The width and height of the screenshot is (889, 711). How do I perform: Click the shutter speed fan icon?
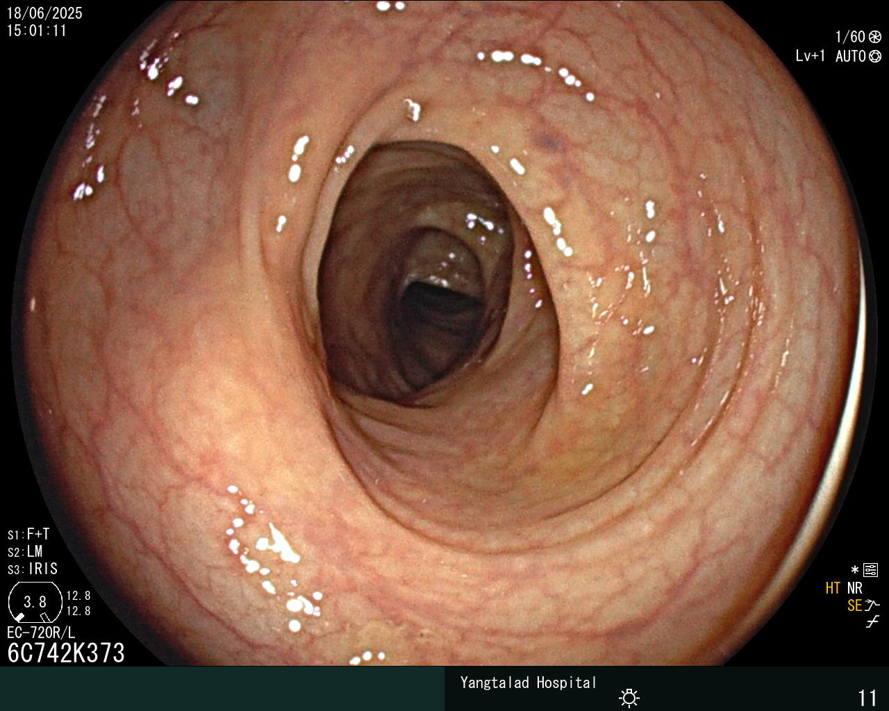(x=875, y=37)
